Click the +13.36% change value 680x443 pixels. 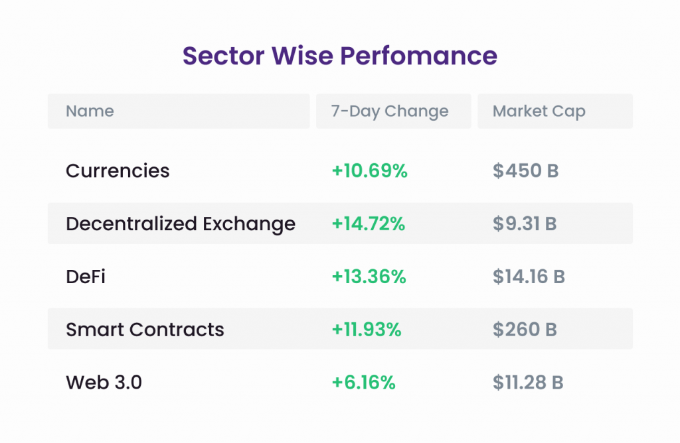(369, 277)
